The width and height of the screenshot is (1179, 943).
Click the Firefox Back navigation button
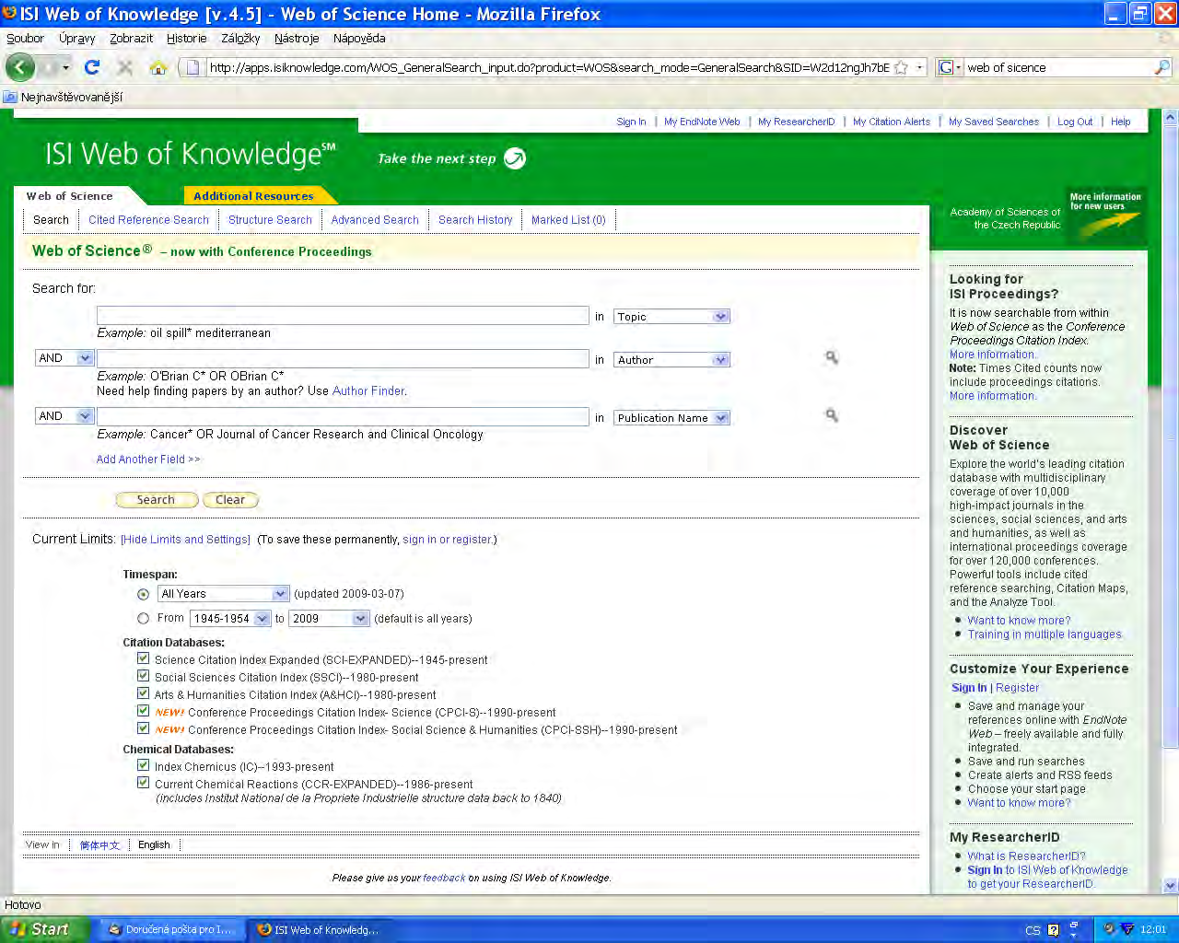pyautogui.click(x=20, y=67)
